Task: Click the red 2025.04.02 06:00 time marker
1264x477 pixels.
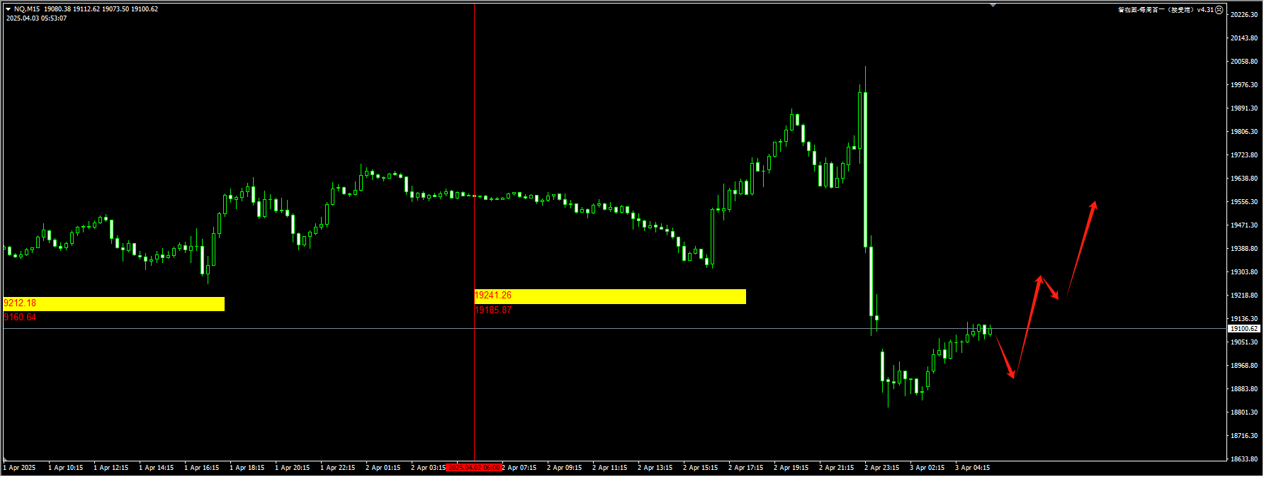Action: tap(474, 468)
